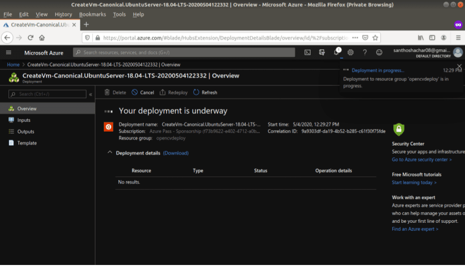Click the site padlock icon
This screenshot has height=266, width=465.
pos(97,38)
